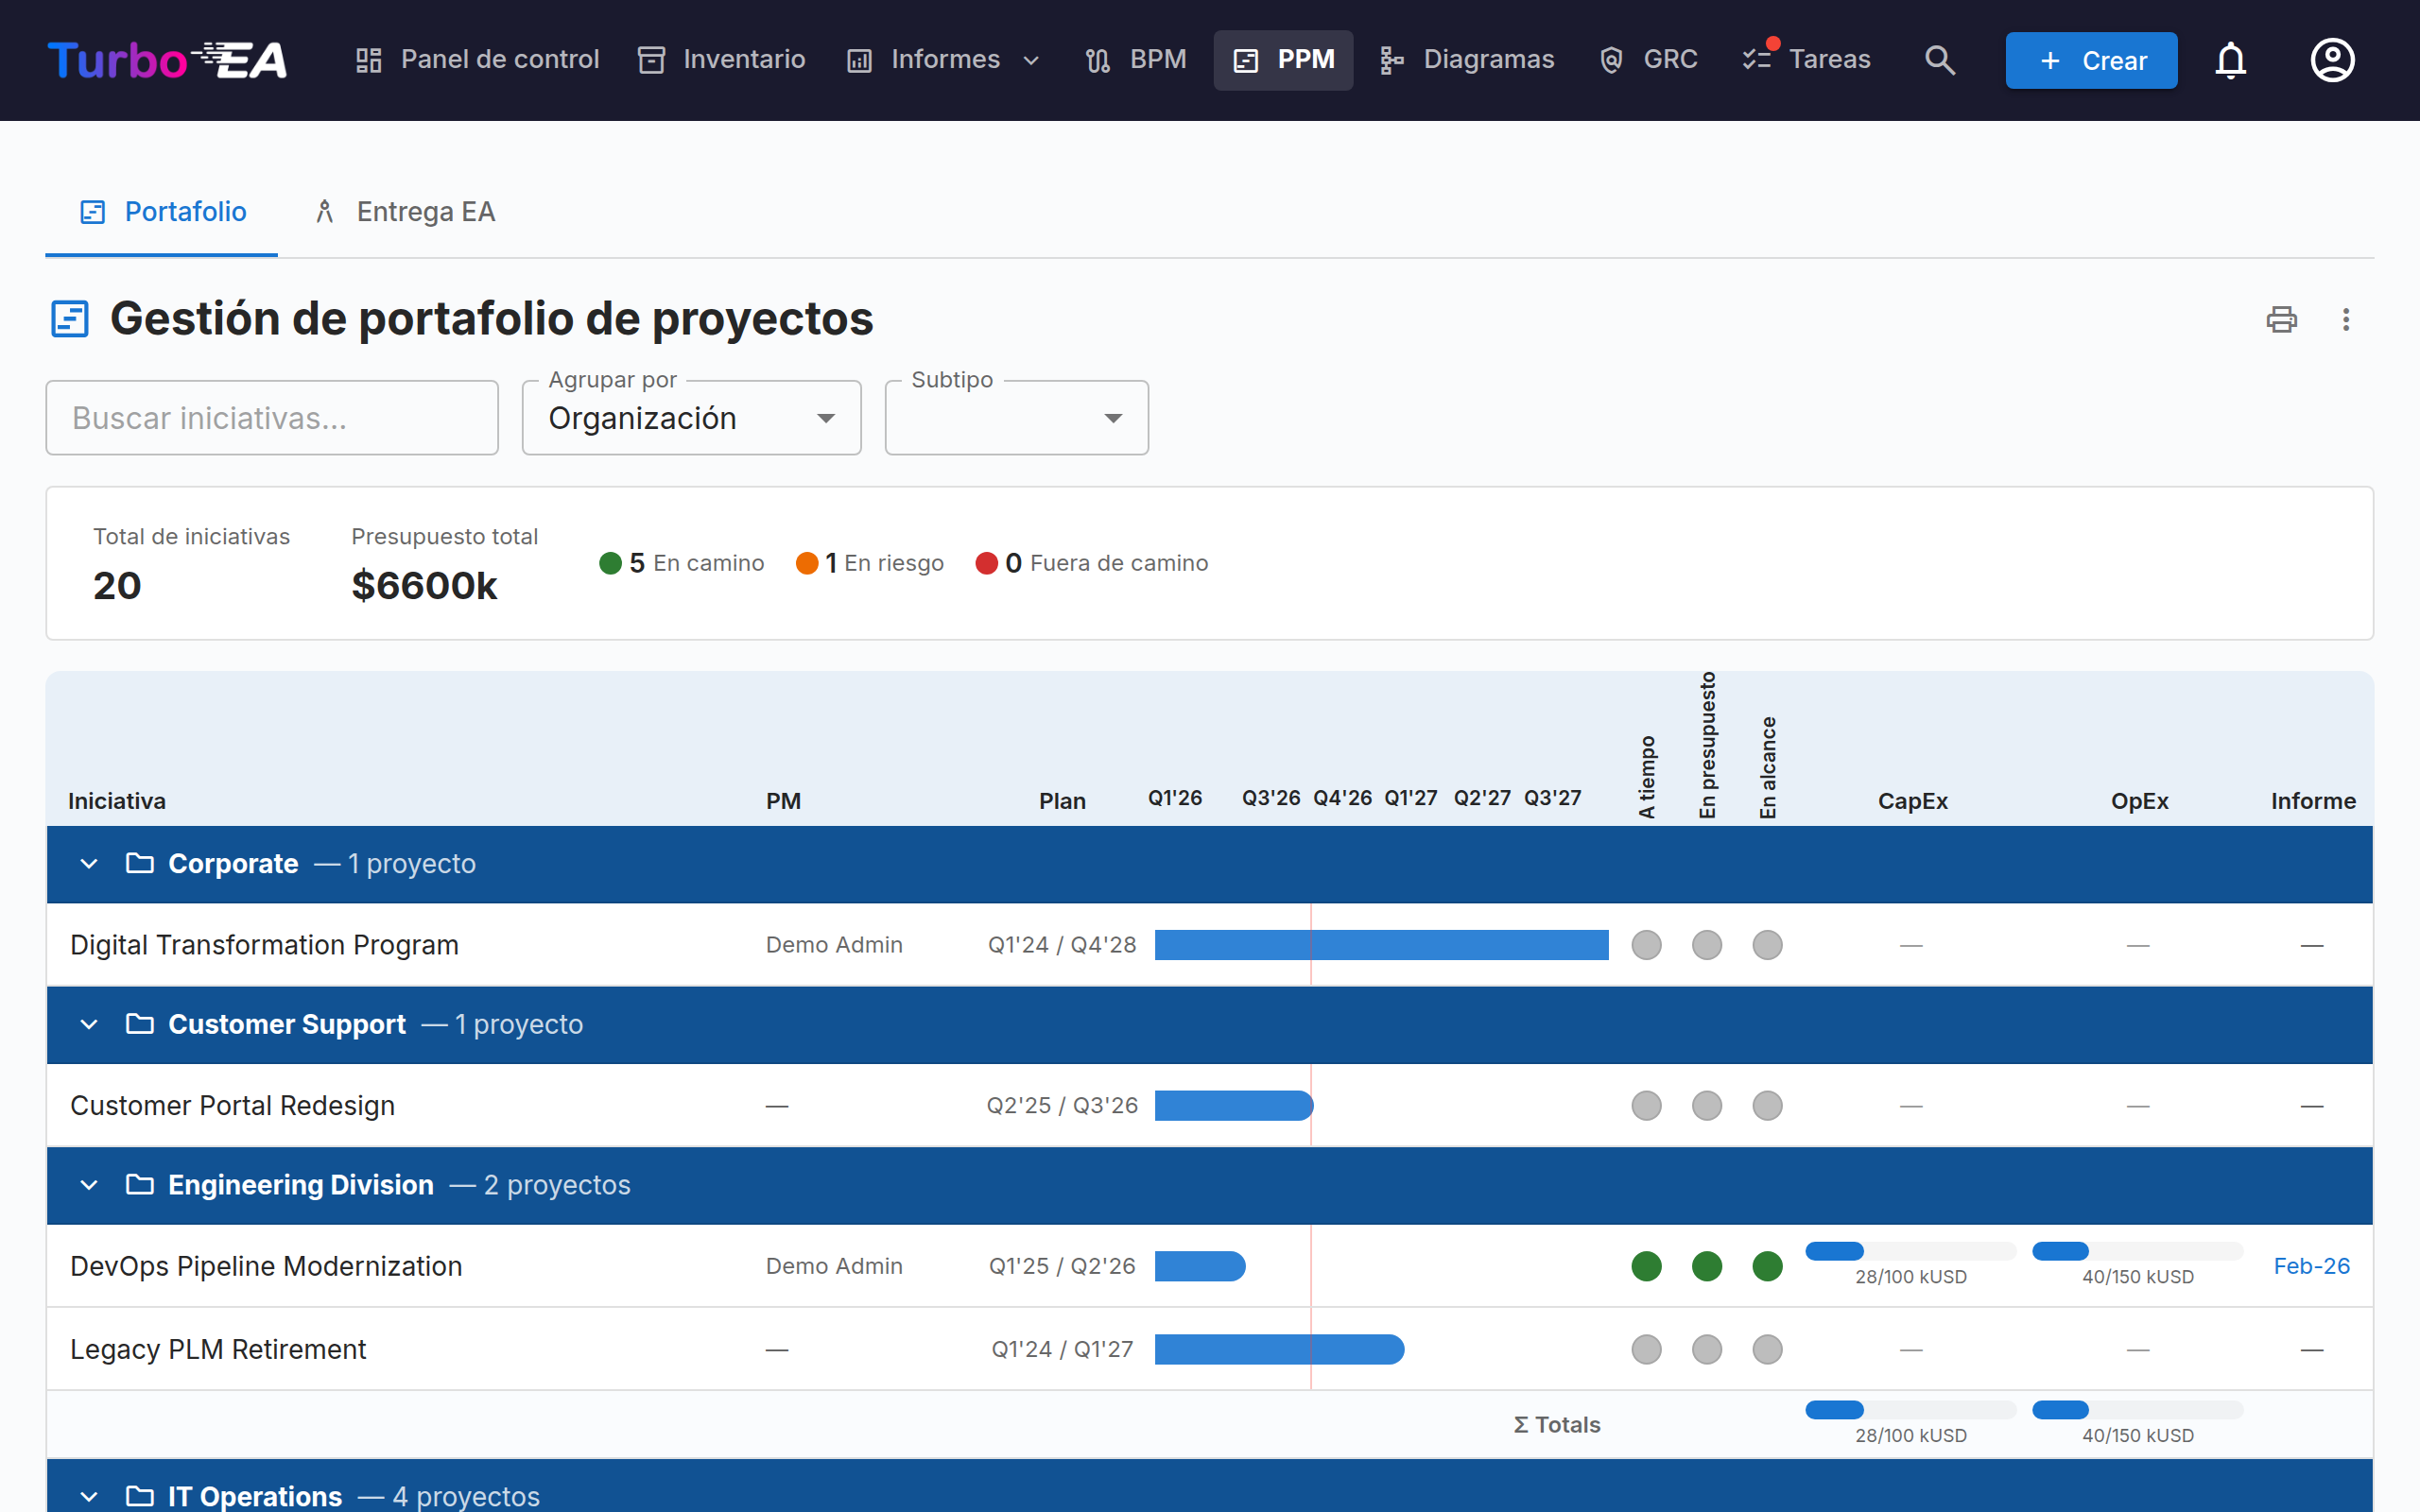Go to GRC shield icon section

[x=1649, y=60]
